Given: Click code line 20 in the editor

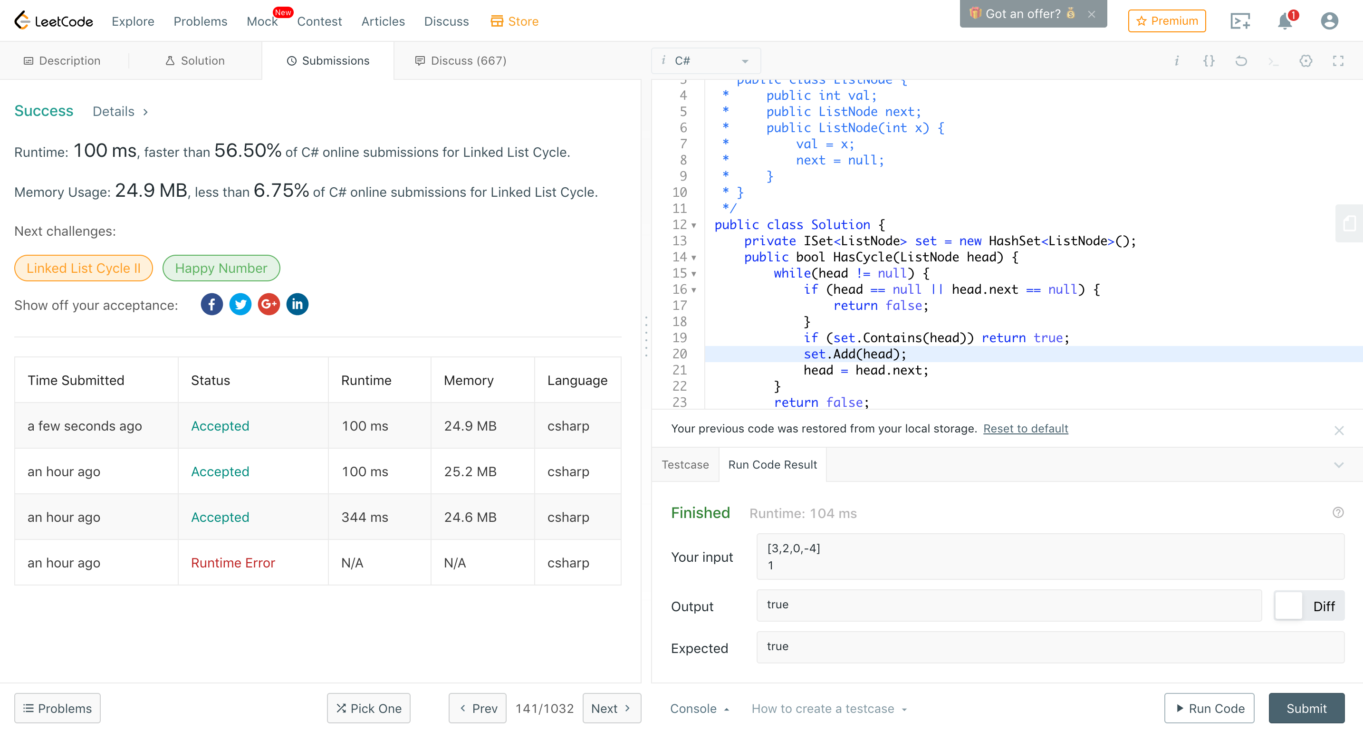Looking at the screenshot, I should (1033, 354).
